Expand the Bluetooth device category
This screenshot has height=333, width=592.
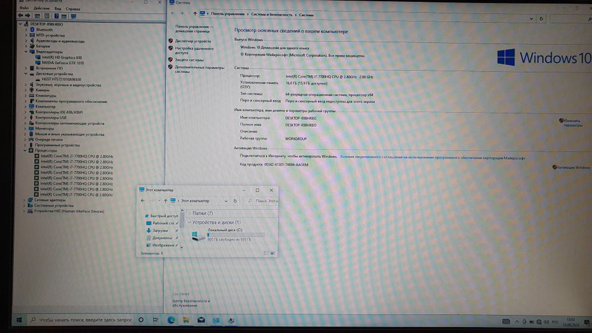pyautogui.click(x=27, y=30)
